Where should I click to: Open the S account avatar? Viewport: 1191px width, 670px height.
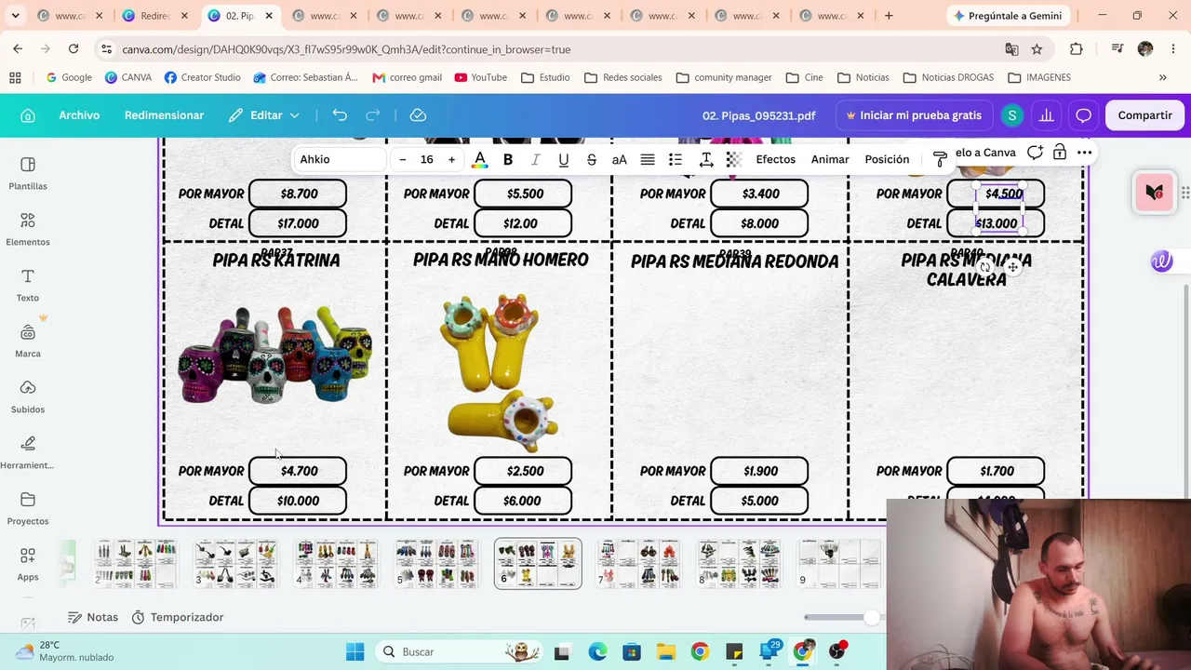[x=1011, y=115]
